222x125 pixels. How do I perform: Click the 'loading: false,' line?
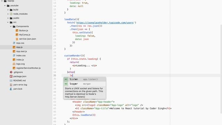coord(85,36)
